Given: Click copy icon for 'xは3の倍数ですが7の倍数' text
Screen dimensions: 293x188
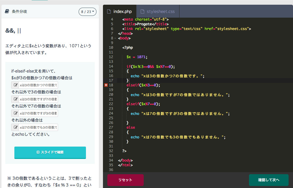Looking at the screenshot, I should click(x=15, y=99).
